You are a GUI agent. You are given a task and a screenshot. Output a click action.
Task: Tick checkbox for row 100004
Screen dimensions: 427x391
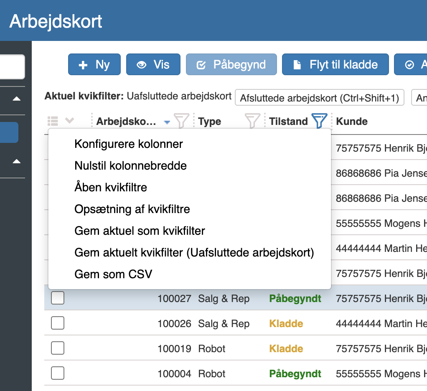click(x=58, y=373)
